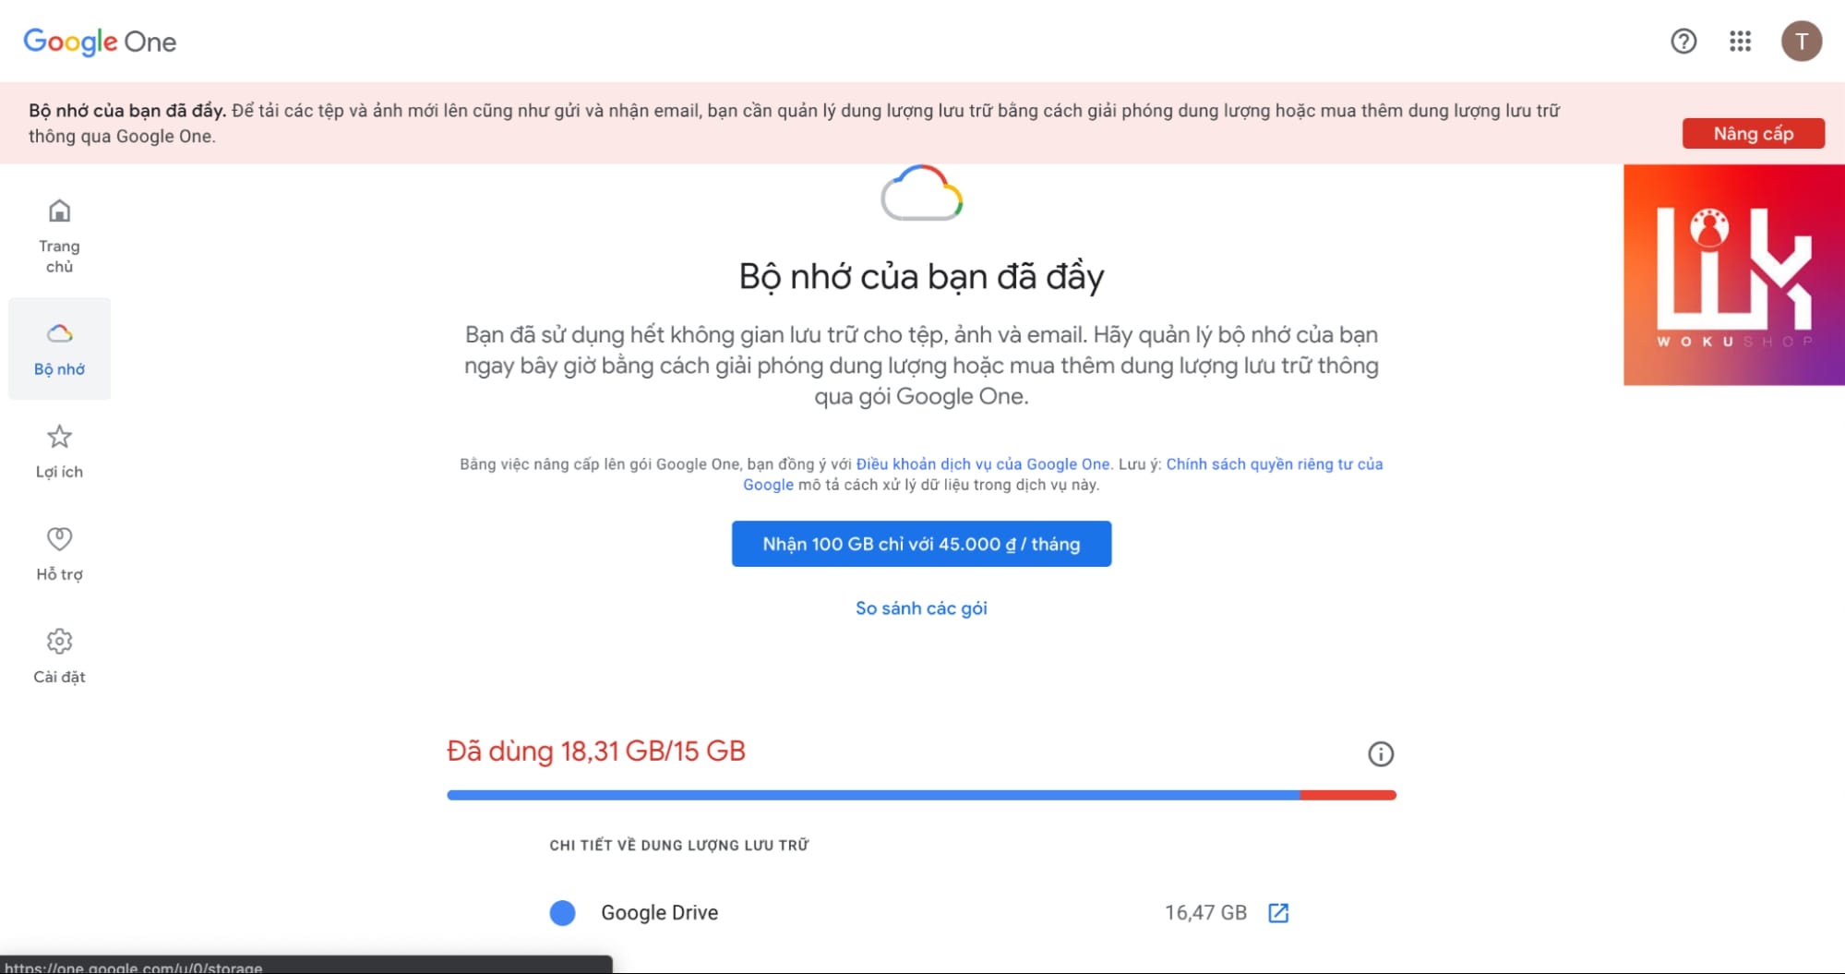Open Google Drive in a new tab

(x=1279, y=912)
